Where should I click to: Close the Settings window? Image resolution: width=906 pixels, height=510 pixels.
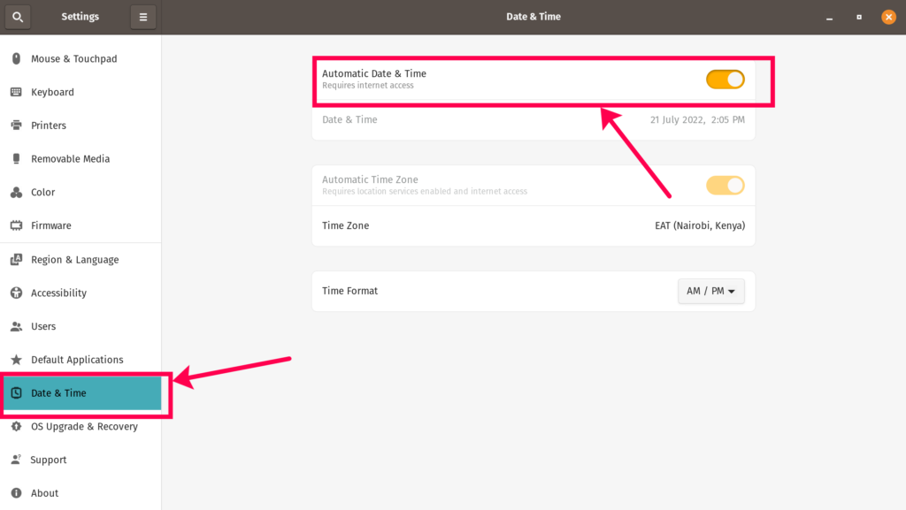(x=888, y=18)
